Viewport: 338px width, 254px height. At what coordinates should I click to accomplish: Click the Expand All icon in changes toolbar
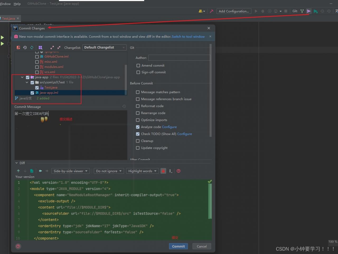pos(52,48)
